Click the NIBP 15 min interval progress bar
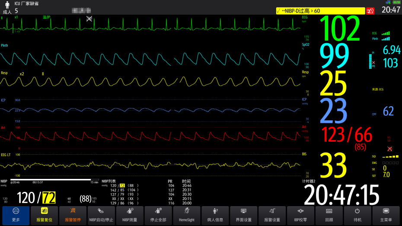 coord(54,180)
